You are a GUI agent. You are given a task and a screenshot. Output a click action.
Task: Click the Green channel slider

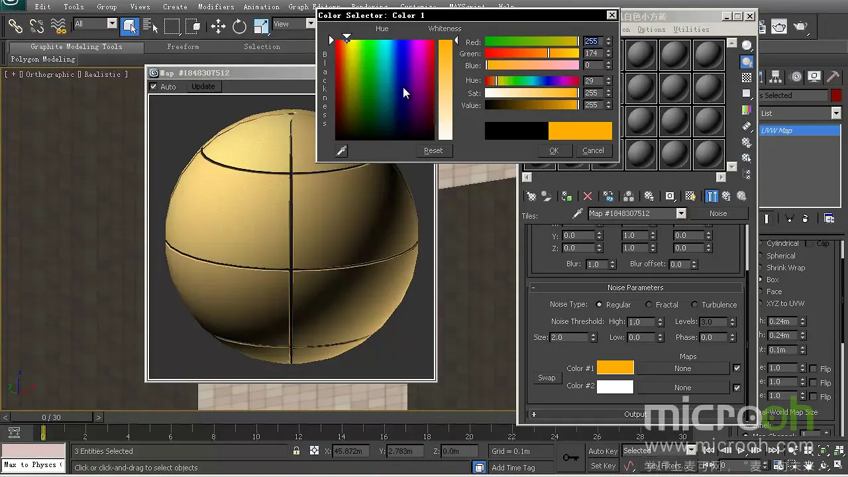[x=532, y=53]
